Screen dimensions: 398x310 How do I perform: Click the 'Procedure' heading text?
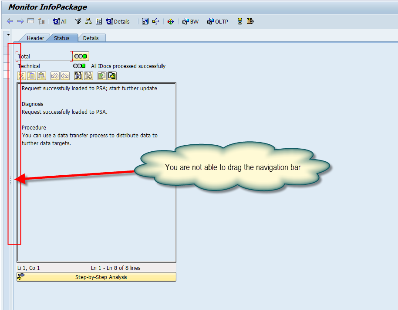click(34, 128)
